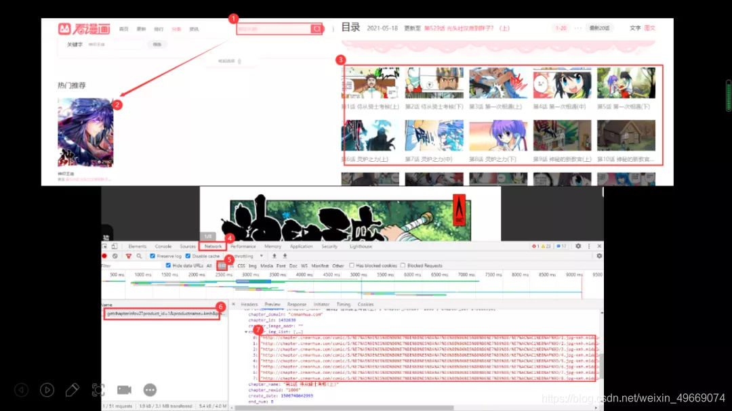This screenshot has width=732, height=411.
Task: Open the Console tab in DevTools
Action: [x=163, y=246]
